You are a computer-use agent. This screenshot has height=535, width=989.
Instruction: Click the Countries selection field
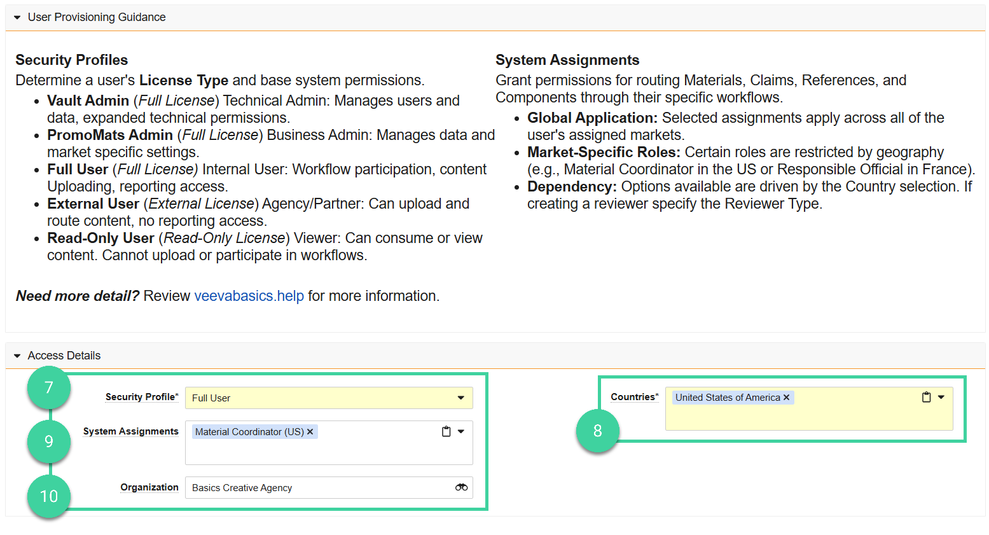coord(809,408)
